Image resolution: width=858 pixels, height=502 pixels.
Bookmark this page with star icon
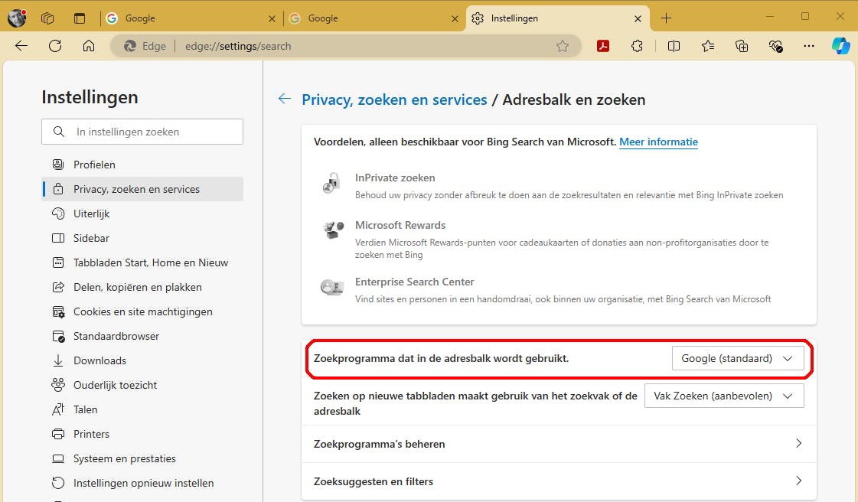tap(563, 46)
